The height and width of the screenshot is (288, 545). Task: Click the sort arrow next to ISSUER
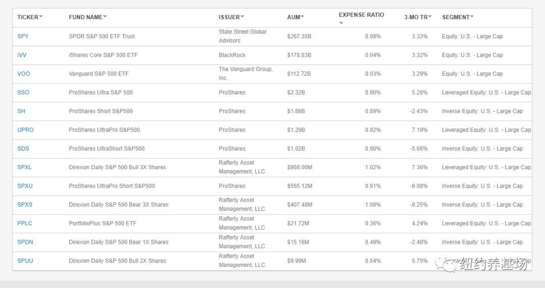242,17
